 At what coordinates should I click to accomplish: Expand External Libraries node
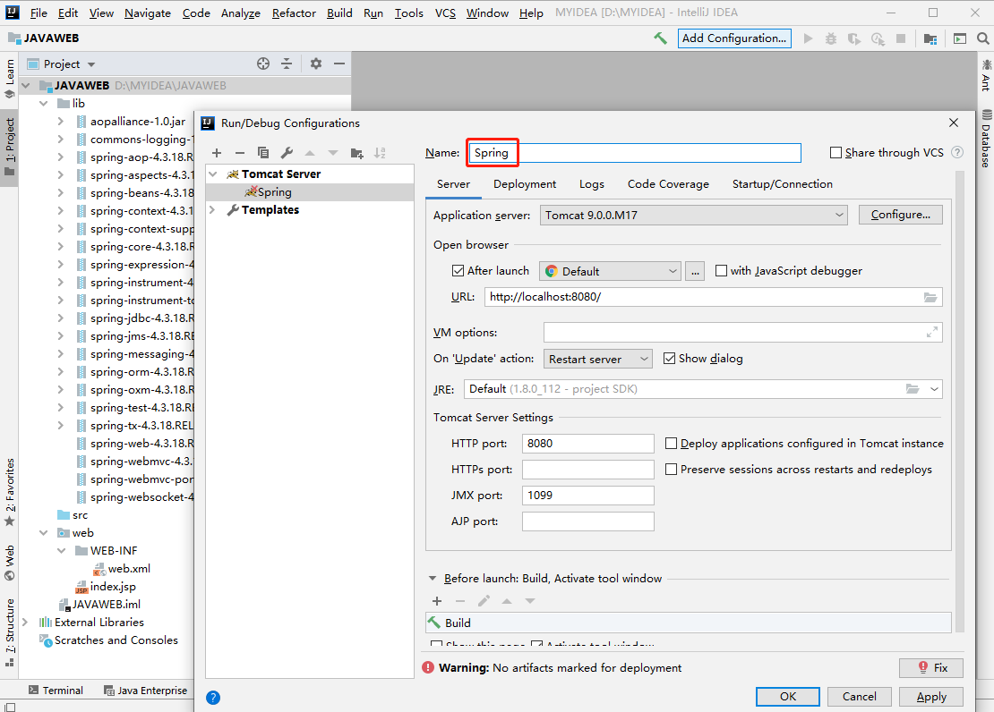[x=25, y=622]
